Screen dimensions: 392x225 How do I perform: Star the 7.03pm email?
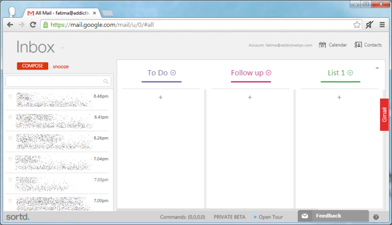click(x=10, y=180)
